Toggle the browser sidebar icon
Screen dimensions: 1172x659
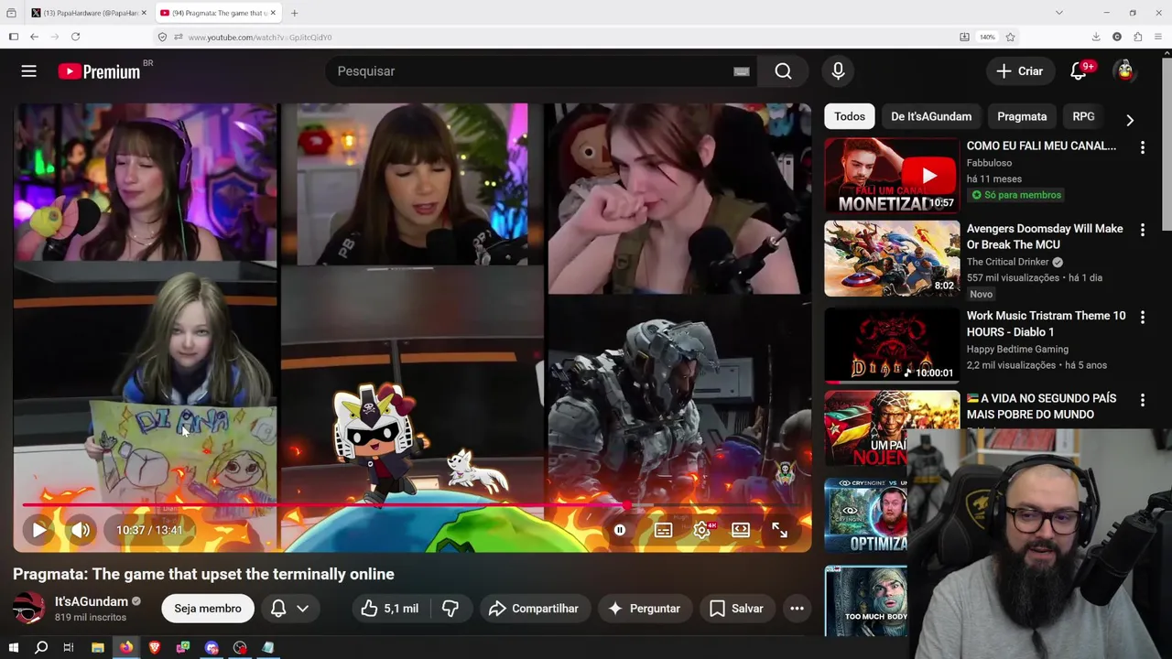pos(14,37)
